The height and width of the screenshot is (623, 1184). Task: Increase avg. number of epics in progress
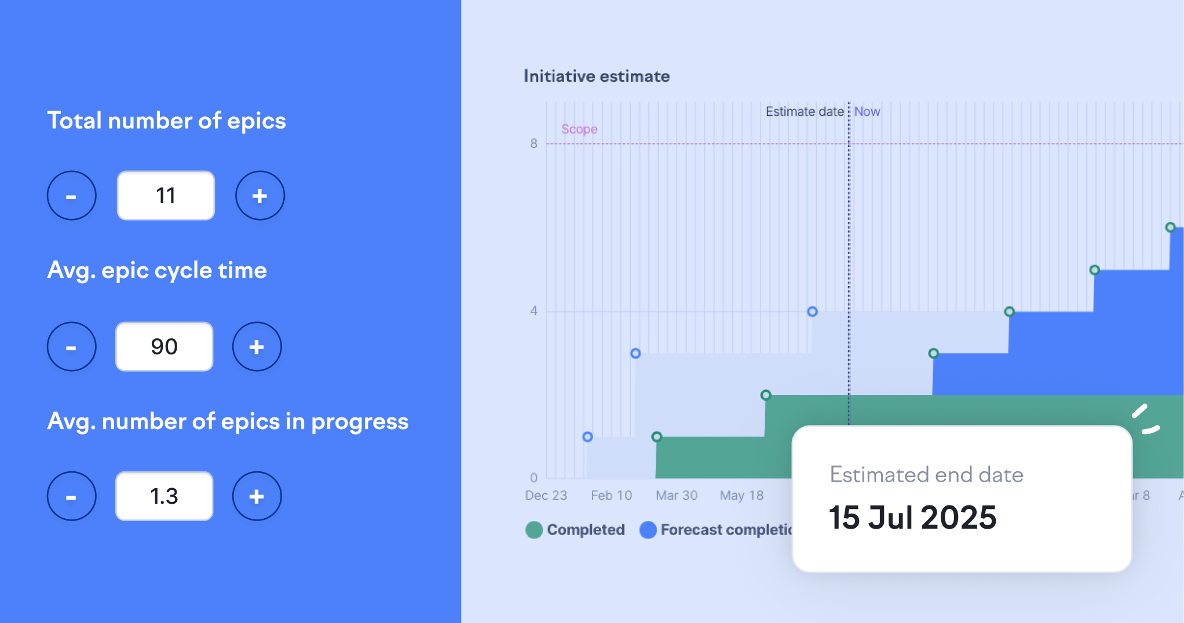[257, 496]
